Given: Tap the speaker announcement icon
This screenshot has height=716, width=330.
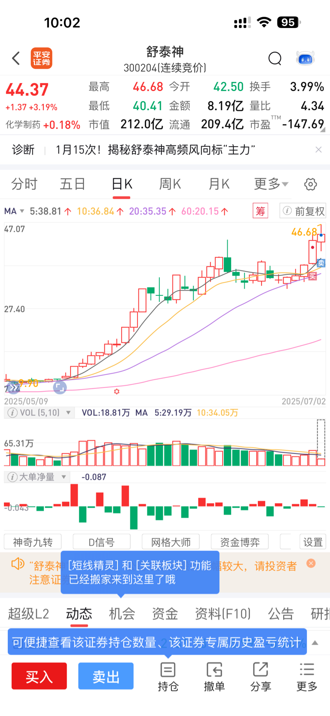Looking at the screenshot, I should pyautogui.click(x=18, y=564).
